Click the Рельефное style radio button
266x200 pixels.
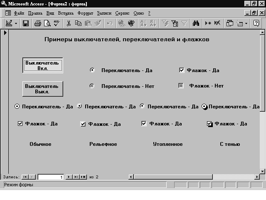point(79,106)
